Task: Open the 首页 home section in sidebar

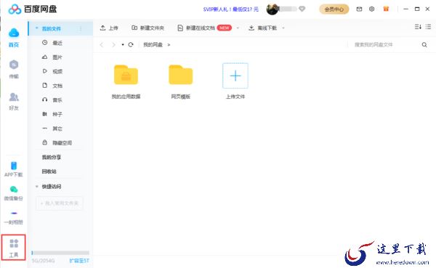Action: (14, 37)
